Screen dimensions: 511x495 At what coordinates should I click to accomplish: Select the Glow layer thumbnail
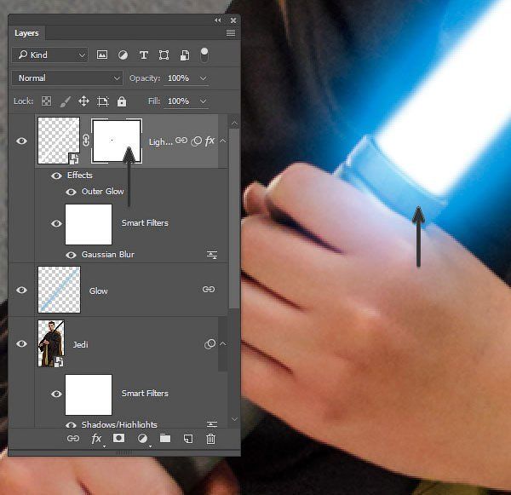coord(59,290)
